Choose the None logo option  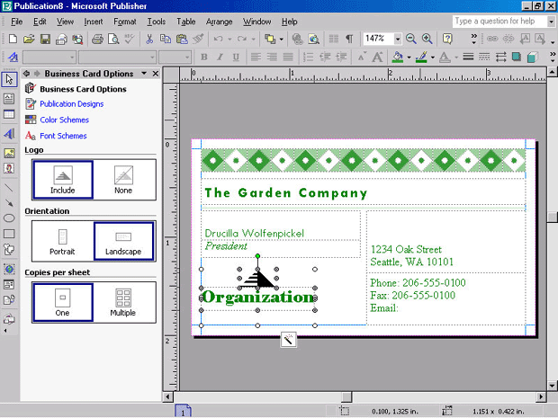tap(123, 180)
